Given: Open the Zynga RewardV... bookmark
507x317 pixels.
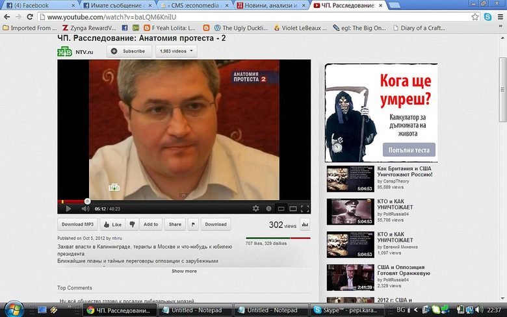Looking at the screenshot, I should pyautogui.click(x=89, y=28).
